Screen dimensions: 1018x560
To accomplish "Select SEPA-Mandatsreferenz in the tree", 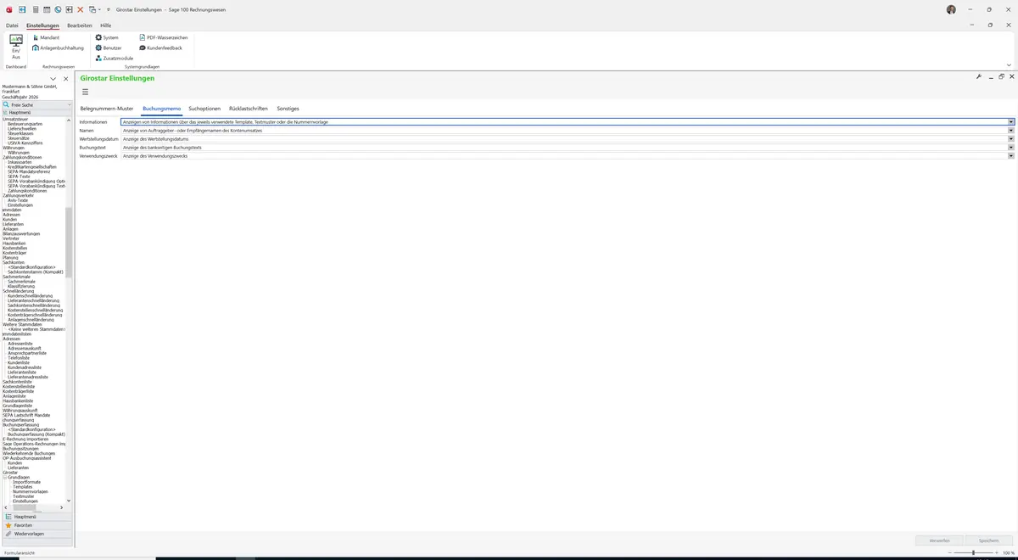I will click(29, 171).
